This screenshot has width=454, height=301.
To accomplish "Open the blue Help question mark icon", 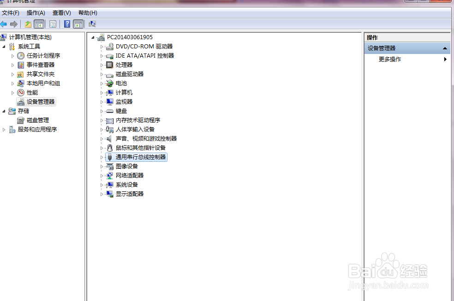I will 67,24.
